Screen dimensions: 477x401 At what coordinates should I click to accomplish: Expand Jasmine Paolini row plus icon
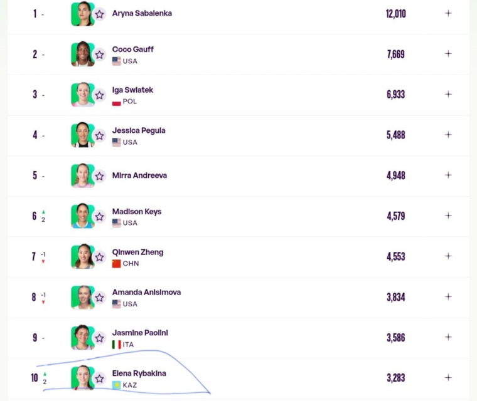[x=448, y=337]
